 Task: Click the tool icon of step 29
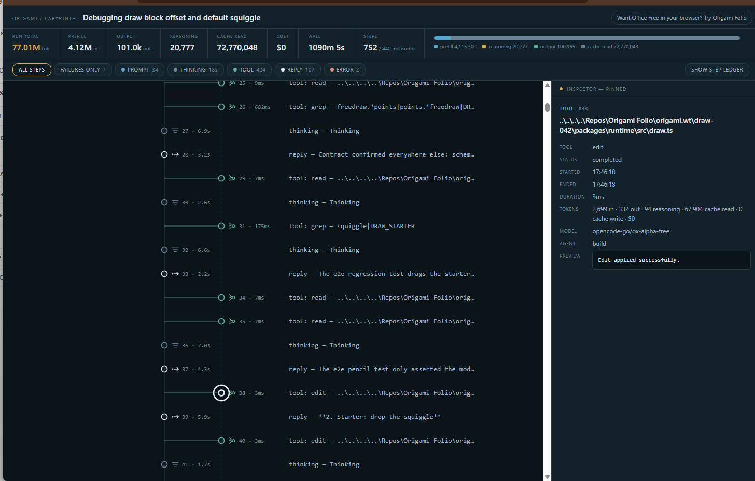[x=232, y=178]
